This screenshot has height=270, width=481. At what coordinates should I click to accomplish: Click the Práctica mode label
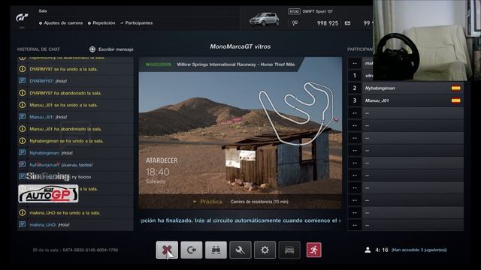tap(210, 202)
